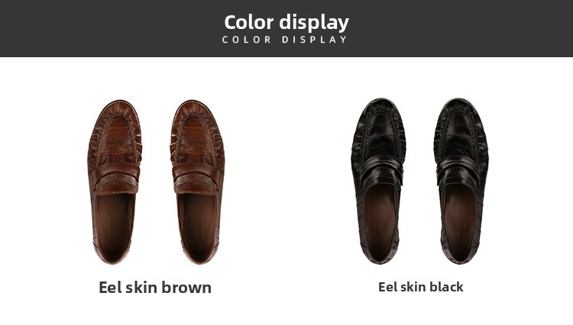Image resolution: width=573 pixels, height=325 pixels.
Task: Click the strap on the right brown loafer
Action: pyautogui.click(x=195, y=179)
